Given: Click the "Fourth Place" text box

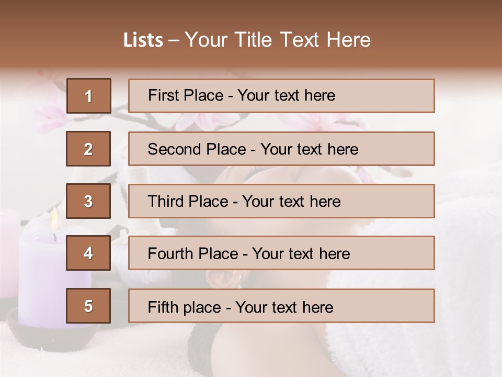Looking at the screenshot, I should coord(281,253).
